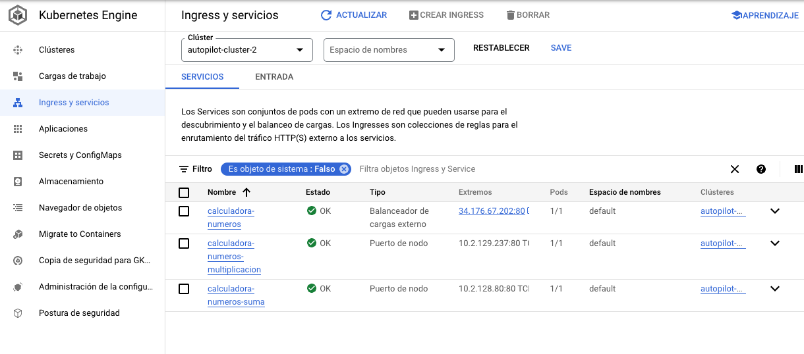Select the checkbox for calculadora-numeros-suma row
The height and width of the screenshot is (354, 804).
tap(184, 289)
